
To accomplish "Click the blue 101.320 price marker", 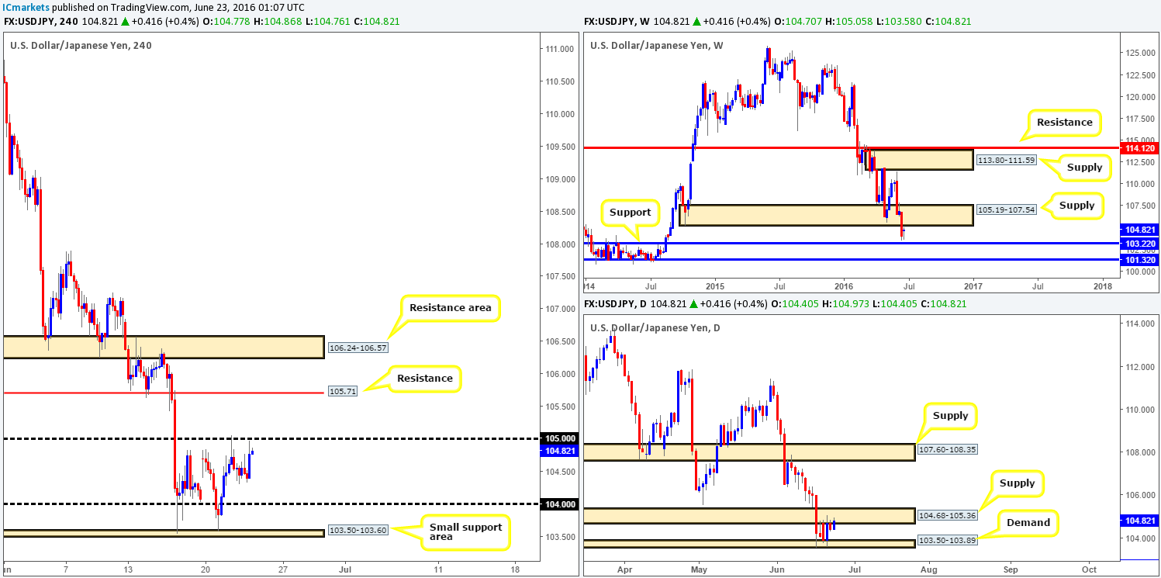I will point(1140,260).
